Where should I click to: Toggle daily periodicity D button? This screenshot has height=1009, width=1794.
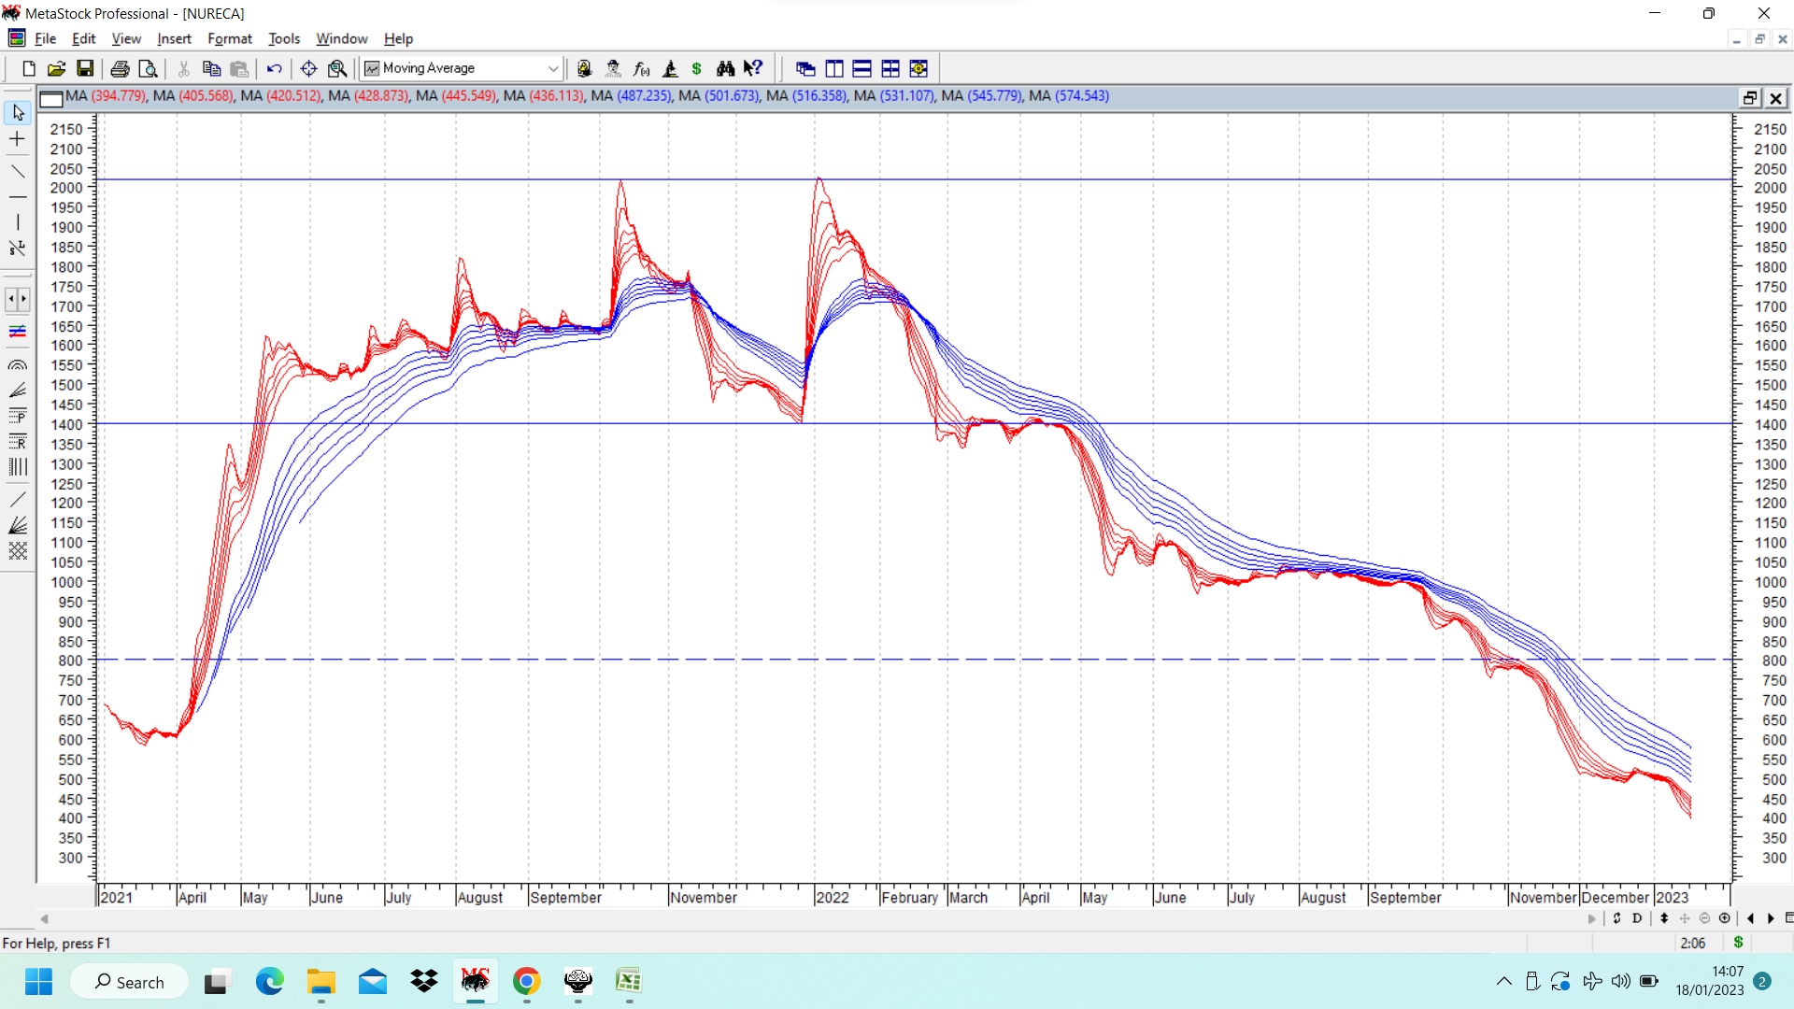point(1637,918)
